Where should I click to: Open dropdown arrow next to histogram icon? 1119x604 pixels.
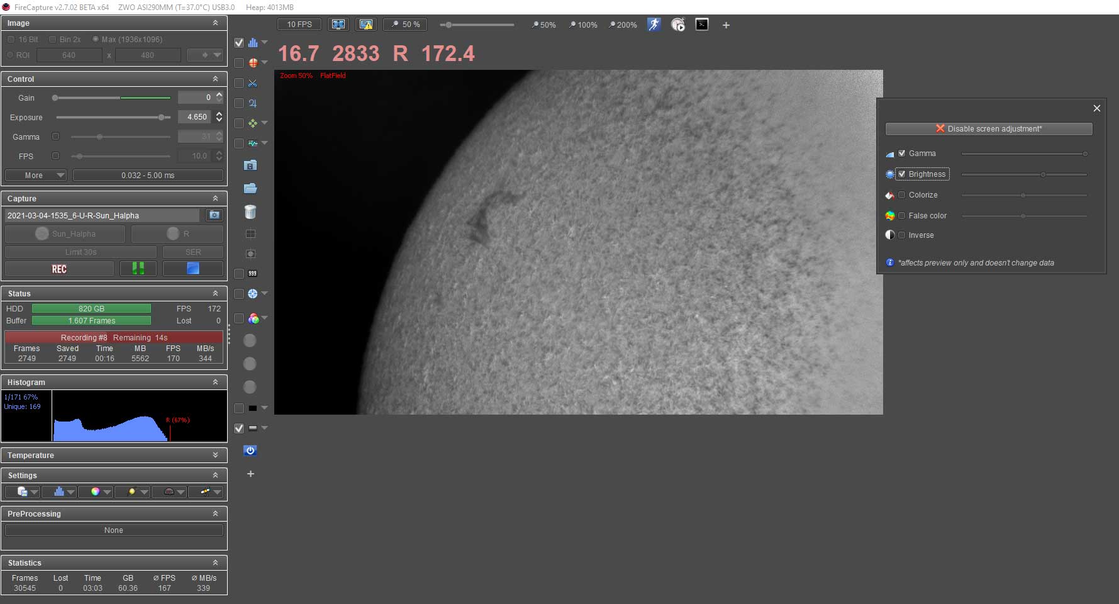click(x=265, y=43)
